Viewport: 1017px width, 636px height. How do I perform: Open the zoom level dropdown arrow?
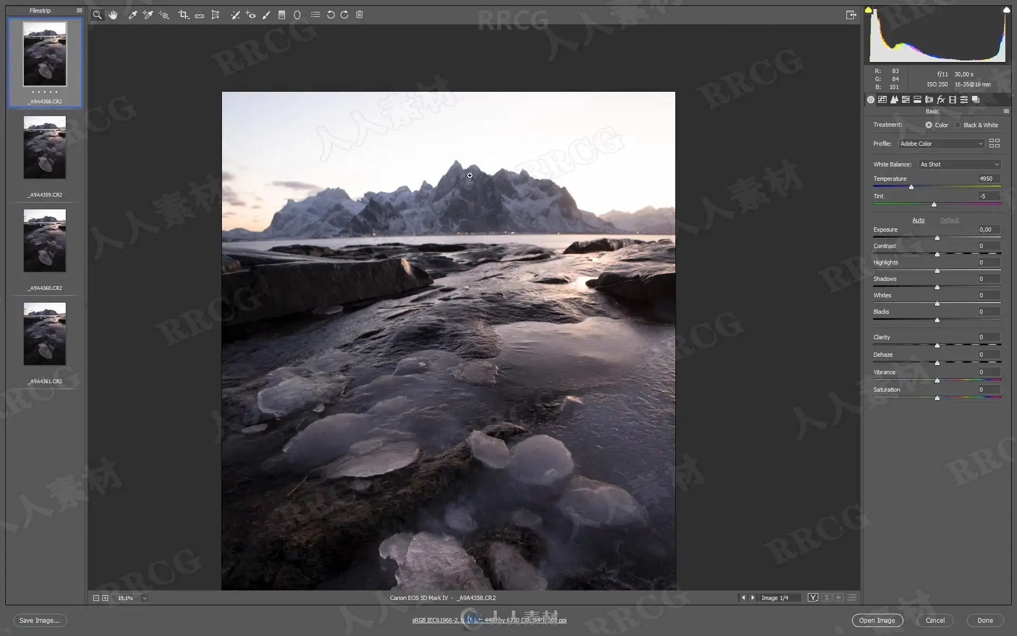(x=144, y=598)
